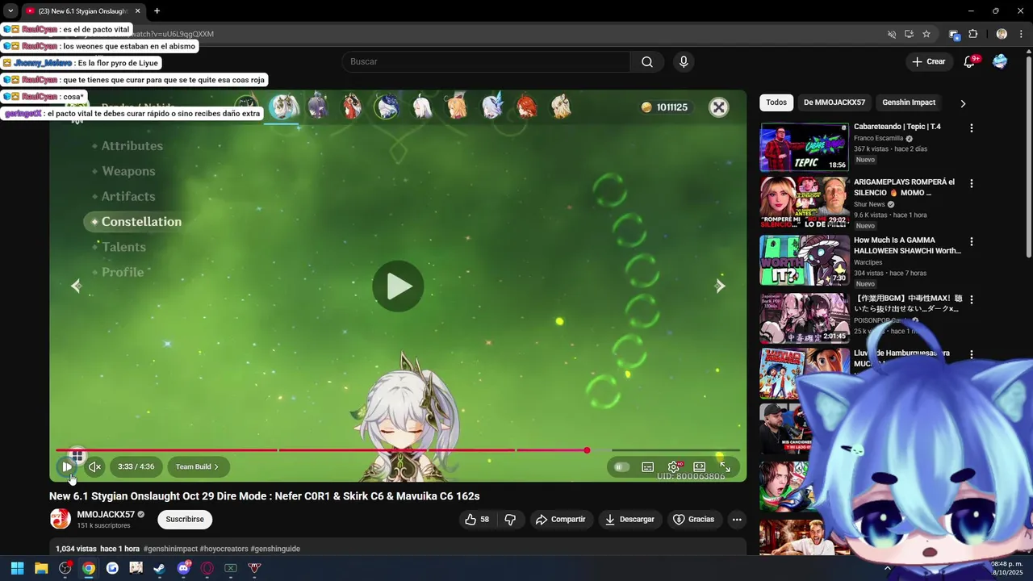Click the Descargar download button
This screenshot has height=581, width=1033.
tap(629, 520)
